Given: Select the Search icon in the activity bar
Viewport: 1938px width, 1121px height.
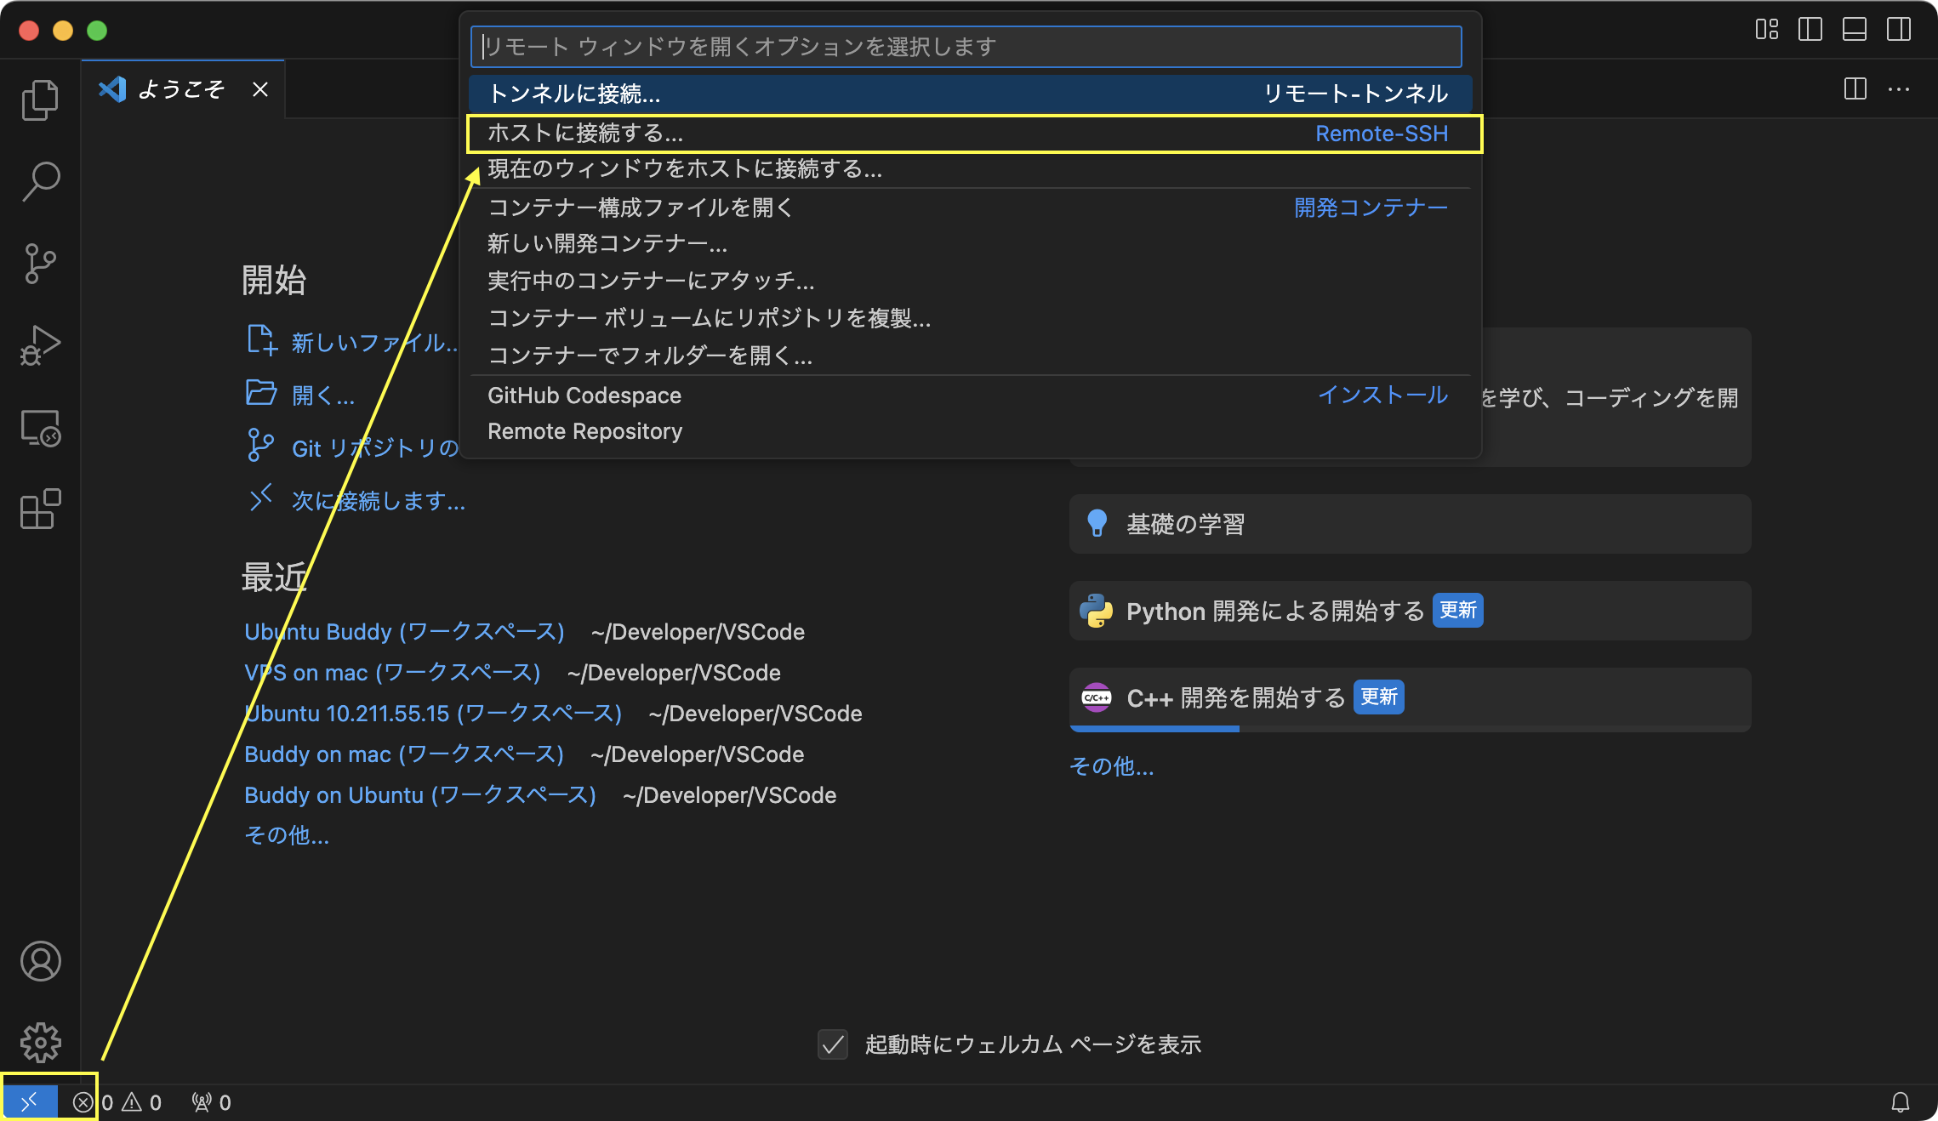Looking at the screenshot, I should tap(39, 179).
